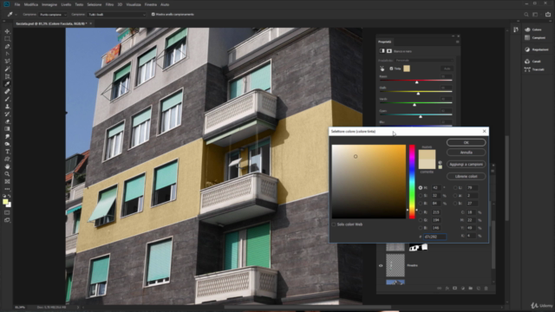Image resolution: width=555 pixels, height=312 pixels.
Task: Select the Clone Stamp tool
Action: pos(7,107)
